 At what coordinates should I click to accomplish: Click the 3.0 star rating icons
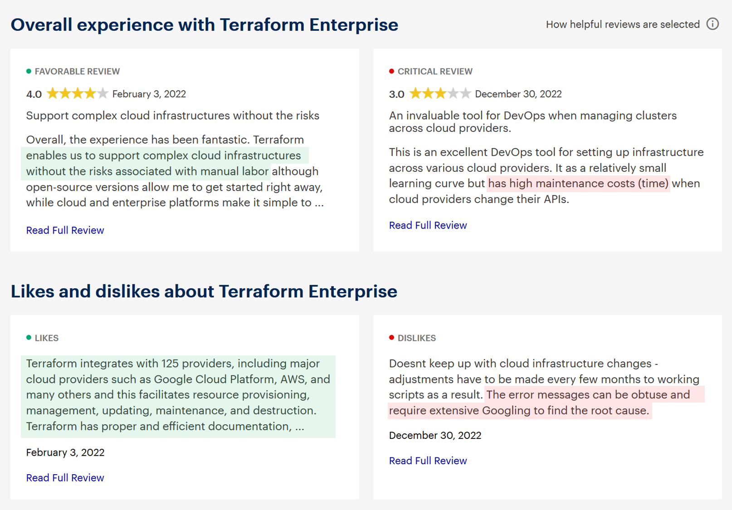pos(440,94)
